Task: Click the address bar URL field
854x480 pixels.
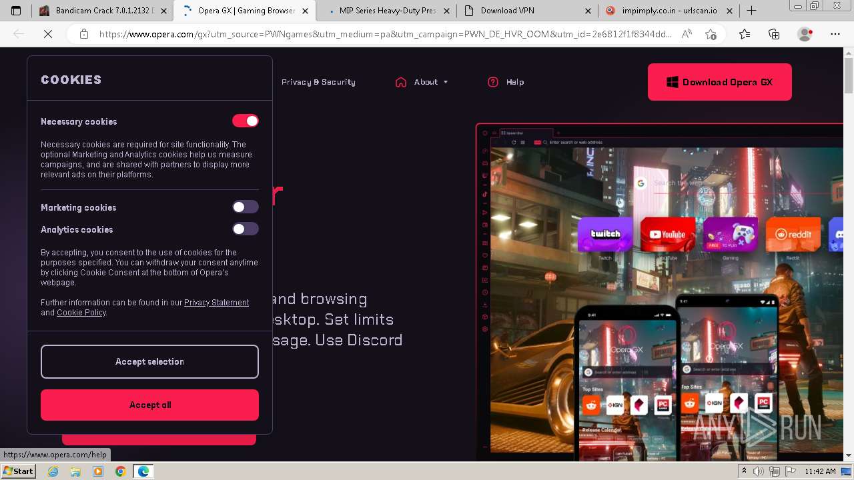Action: click(385, 34)
